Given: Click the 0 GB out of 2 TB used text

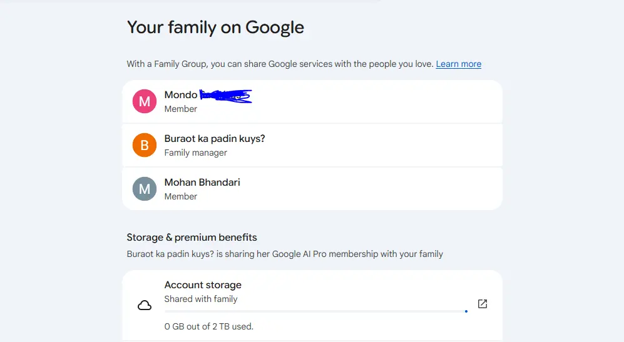Looking at the screenshot, I should pyautogui.click(x=209, y=326).
